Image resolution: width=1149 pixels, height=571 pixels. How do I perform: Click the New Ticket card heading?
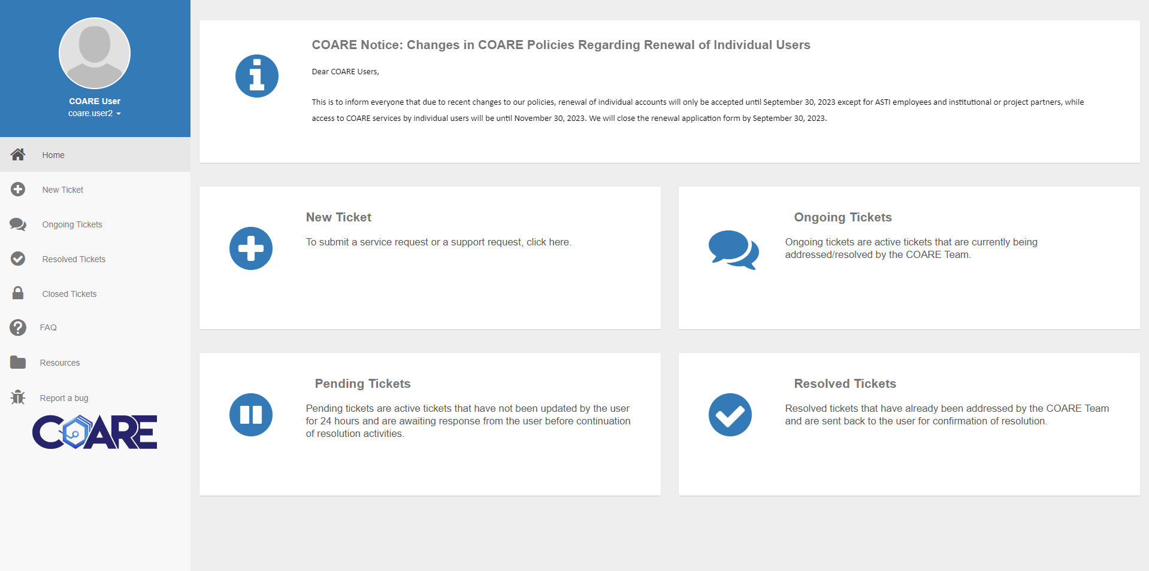pos(338,217)
